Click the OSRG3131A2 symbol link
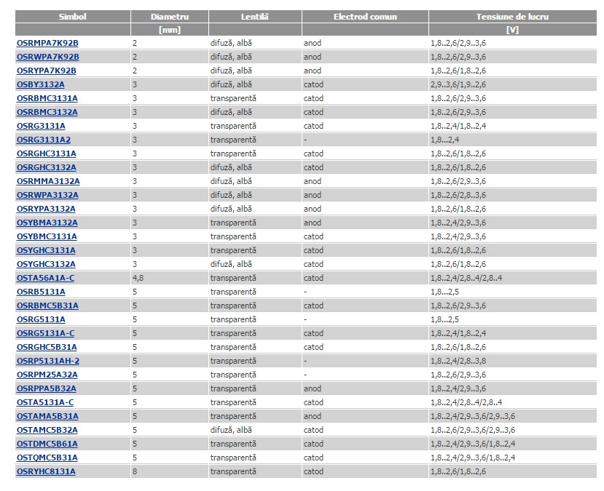Viewport: 604px width, 491px height. tap(44, 140)
